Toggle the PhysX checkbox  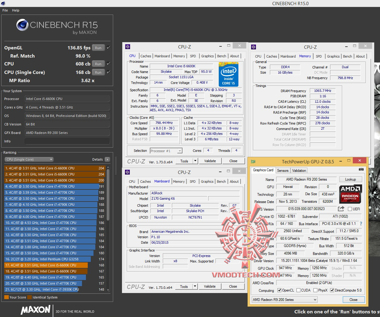pos(316,290)
